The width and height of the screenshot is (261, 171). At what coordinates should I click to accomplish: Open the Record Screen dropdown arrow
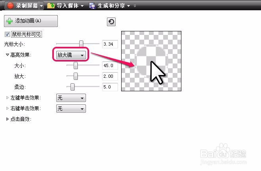coord(41,6)
